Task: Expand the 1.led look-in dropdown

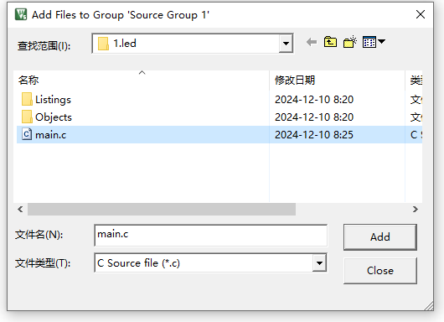Action: [286, 44]
